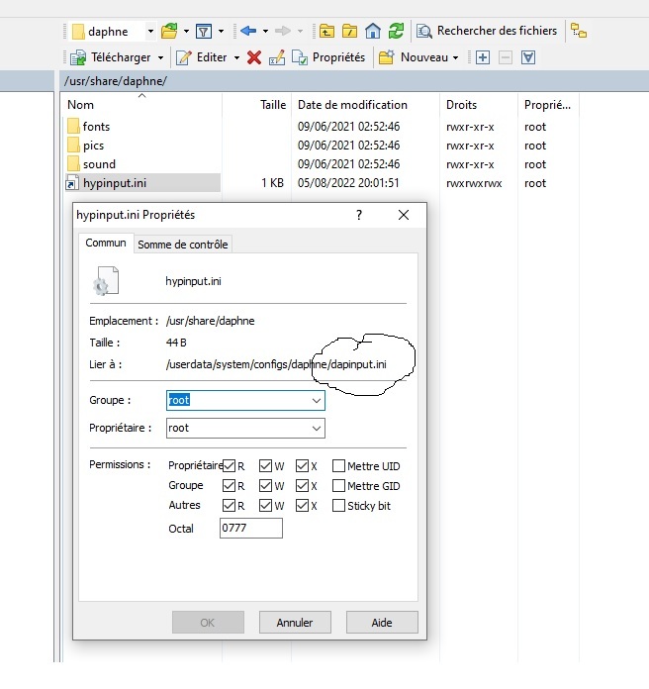
Task: Open the Groupe combo box
Action: point(245,400)
